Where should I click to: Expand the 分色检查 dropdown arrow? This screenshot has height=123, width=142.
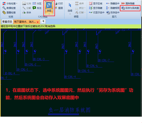[x=17, y=4]
